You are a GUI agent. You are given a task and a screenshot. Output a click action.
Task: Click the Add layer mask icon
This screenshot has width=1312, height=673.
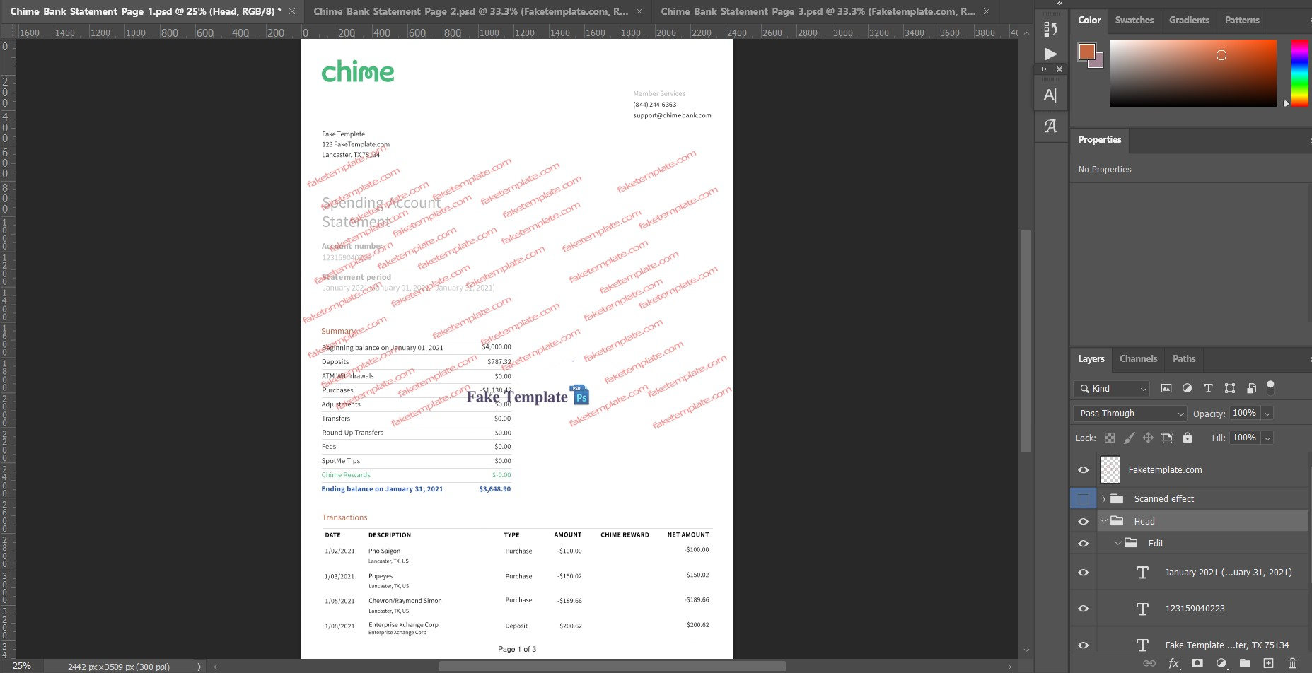pos(1197,663)
